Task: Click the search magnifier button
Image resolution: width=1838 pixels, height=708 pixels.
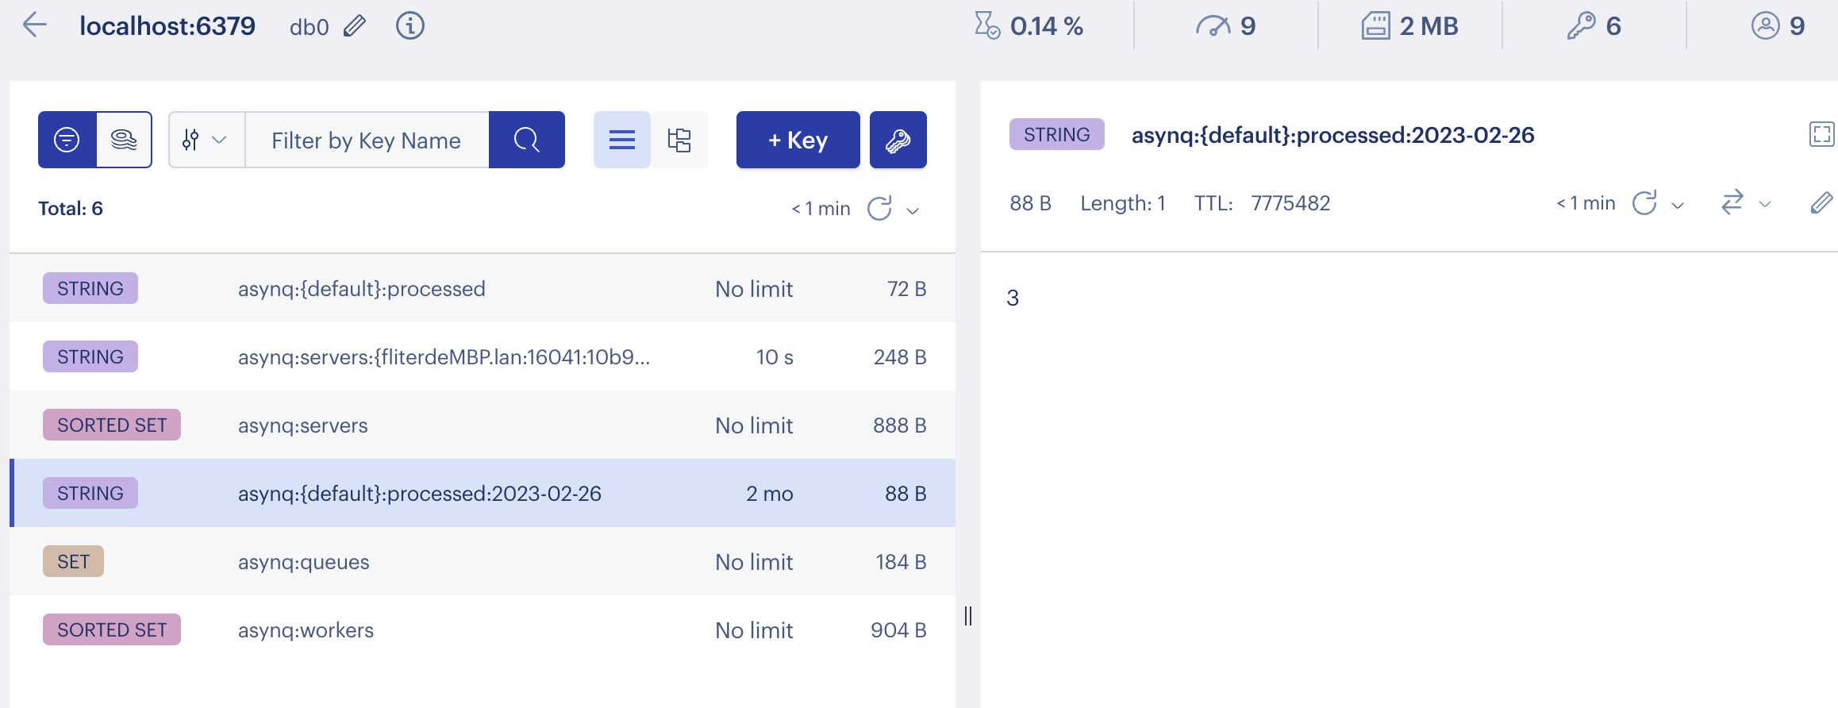Action: (526, 140)
